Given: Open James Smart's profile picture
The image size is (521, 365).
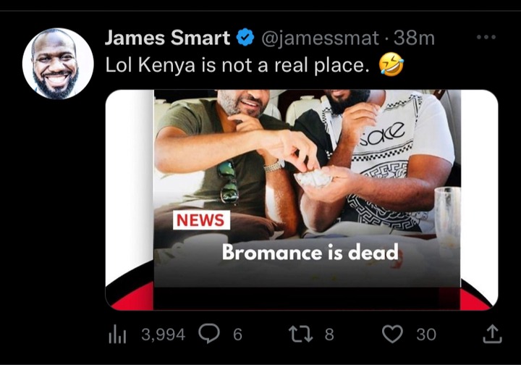Looking at the screenshot, I should click(x=58, y=64).
